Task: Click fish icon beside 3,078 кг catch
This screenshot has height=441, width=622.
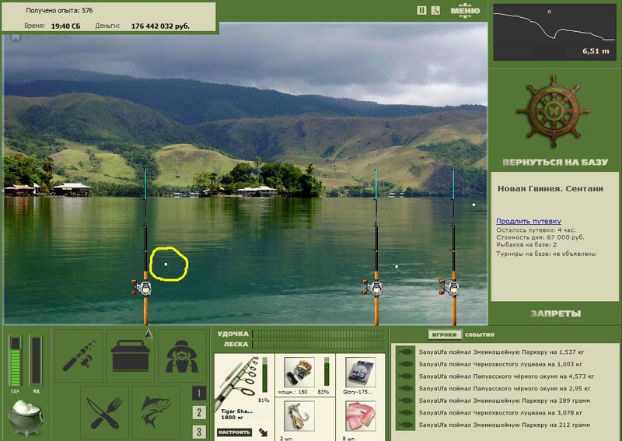Action: tap(405, 413)
